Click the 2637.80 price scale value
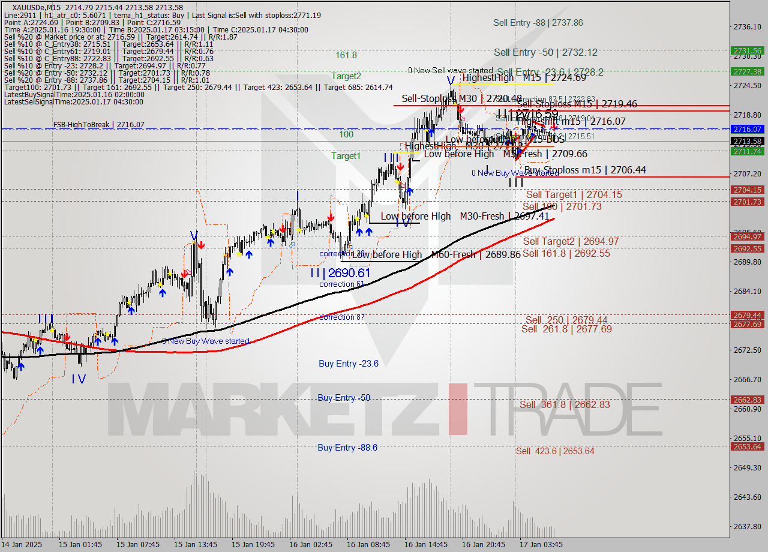The image size is (768, 552). [748, 526]
